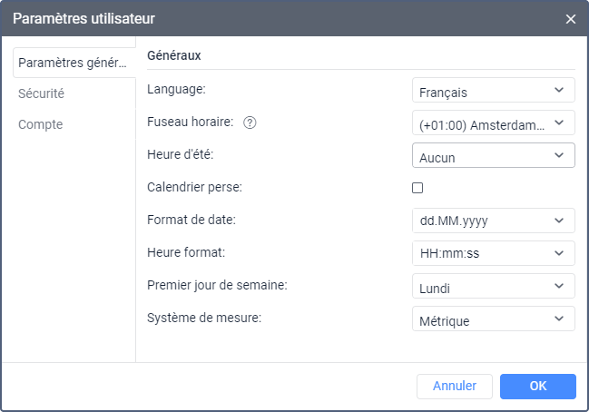Open the Language dropdown
The width and height of the screenshot is (589, 412).
(493, 91)
